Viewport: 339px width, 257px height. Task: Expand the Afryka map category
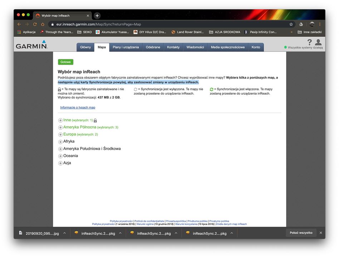pos(60,142)
